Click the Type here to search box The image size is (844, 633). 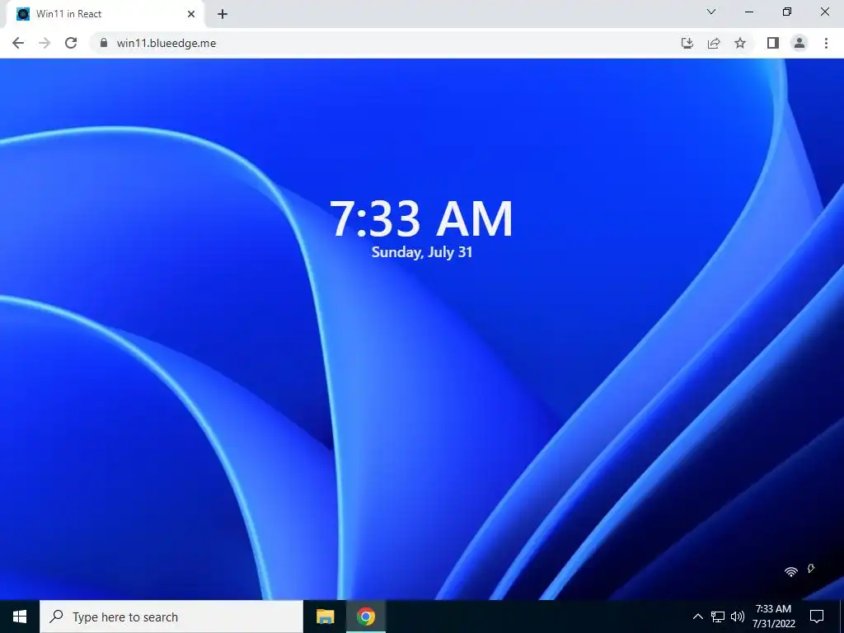click(x=171, y=617)
